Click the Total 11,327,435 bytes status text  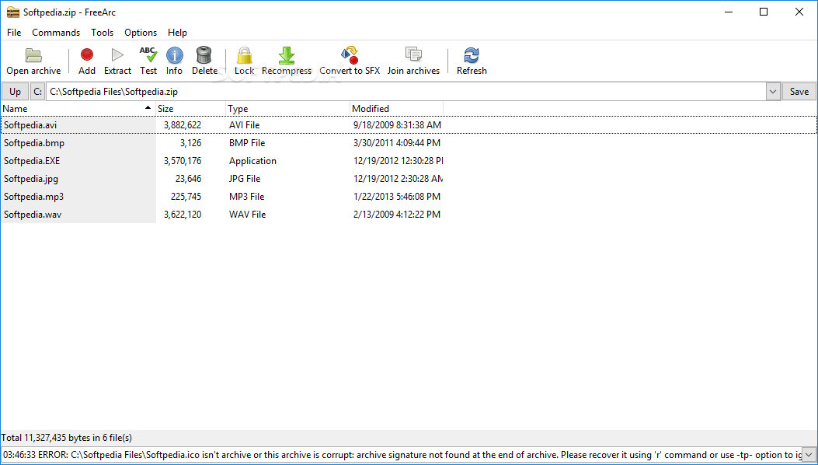(x=67, y=438)
